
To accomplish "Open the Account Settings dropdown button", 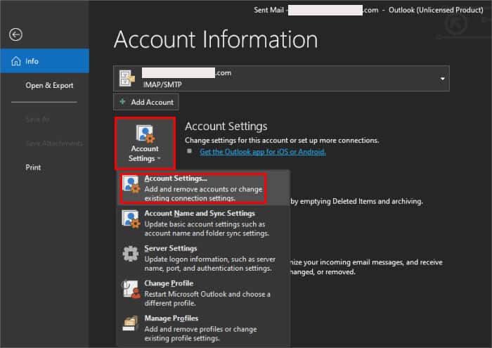I will [x=145, y=143].
